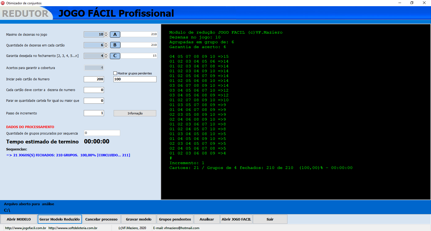Decrease Quantidade de dezenas em cada cartão
The height and width of the screenshot is (231, 431).
(106, 46)
